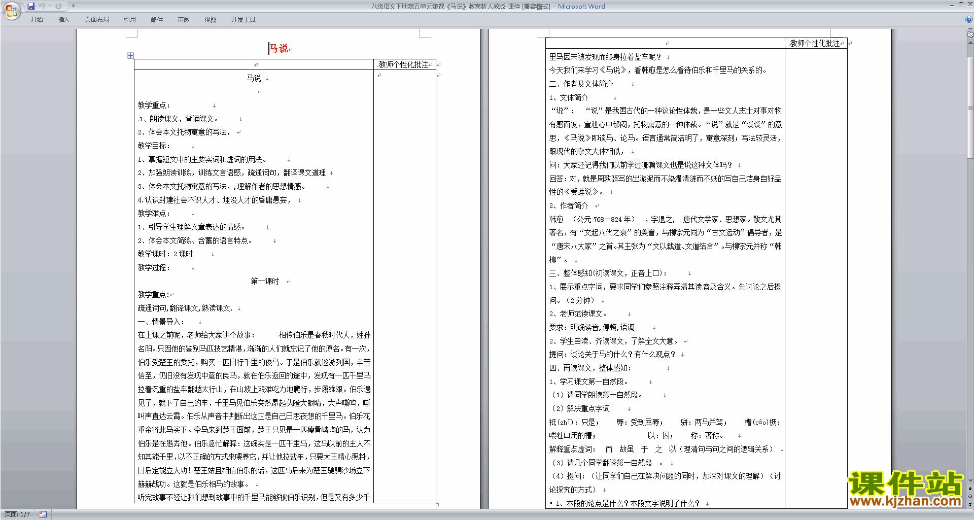Viewport: 974px width, 520px height.
Task: Open the 审阅 ribbon tab
Action: (184, 20)
